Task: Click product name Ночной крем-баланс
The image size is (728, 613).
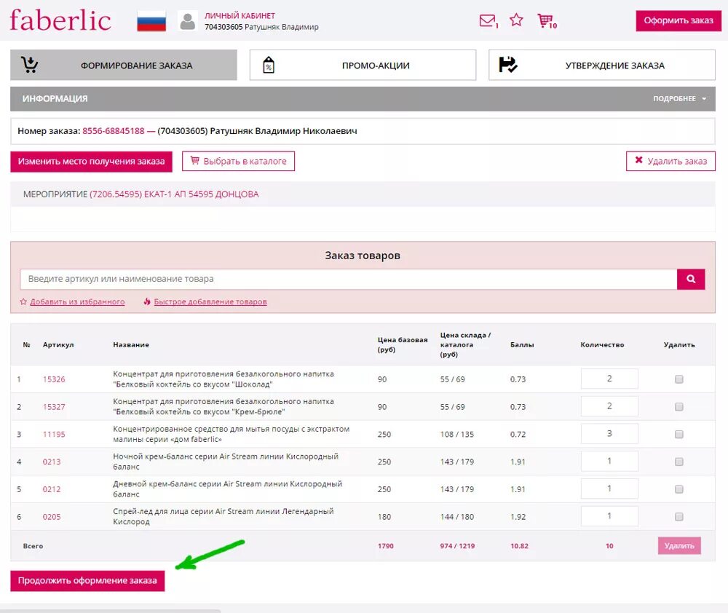Action: (226, 462)
